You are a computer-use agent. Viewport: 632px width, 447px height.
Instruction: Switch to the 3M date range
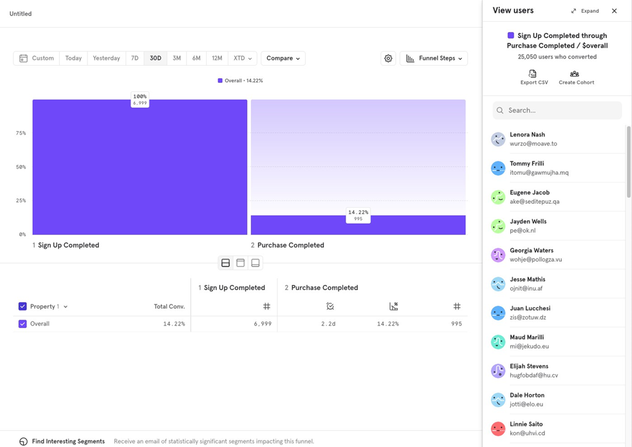(176, 59)
